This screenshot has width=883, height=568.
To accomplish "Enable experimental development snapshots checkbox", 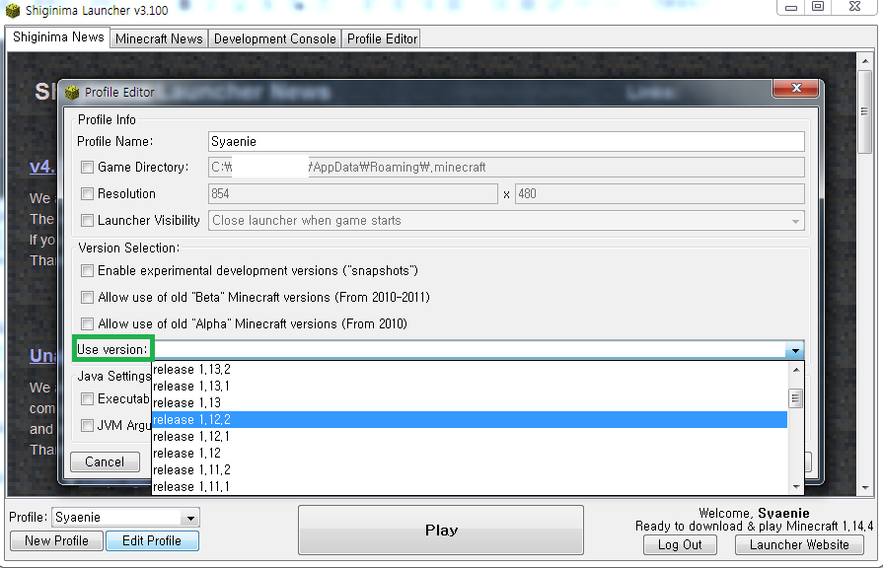I will point(87,271).
